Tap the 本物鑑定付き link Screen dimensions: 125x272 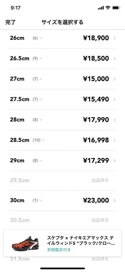click(x=59, y=250)
